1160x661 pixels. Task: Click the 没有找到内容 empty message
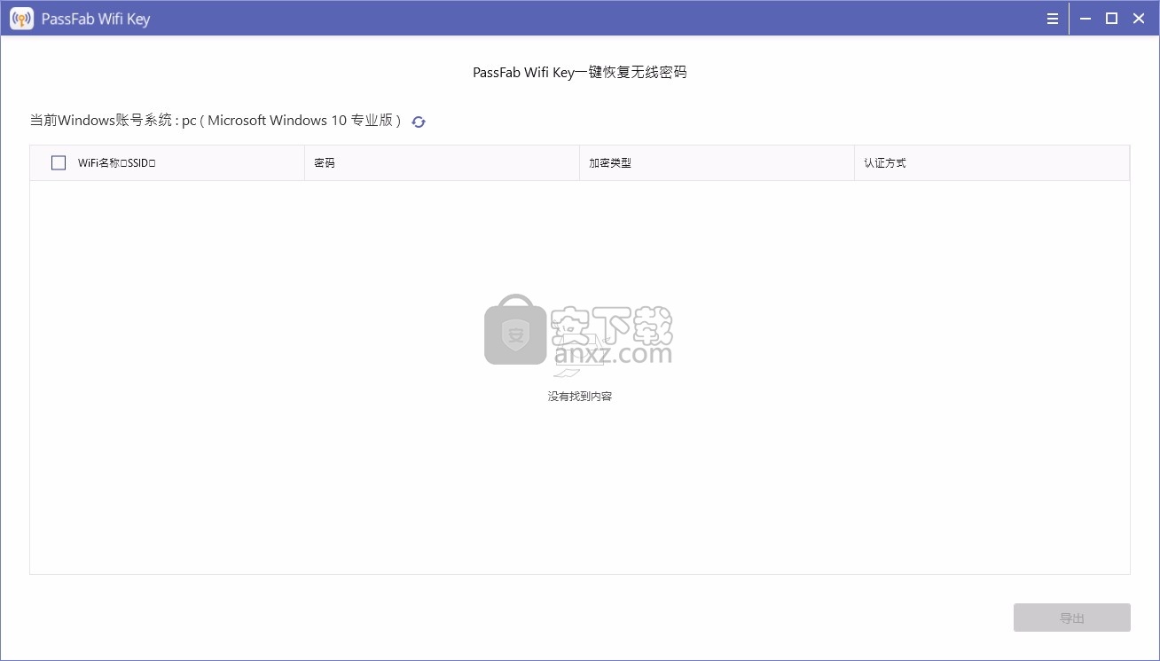(580, 397)
